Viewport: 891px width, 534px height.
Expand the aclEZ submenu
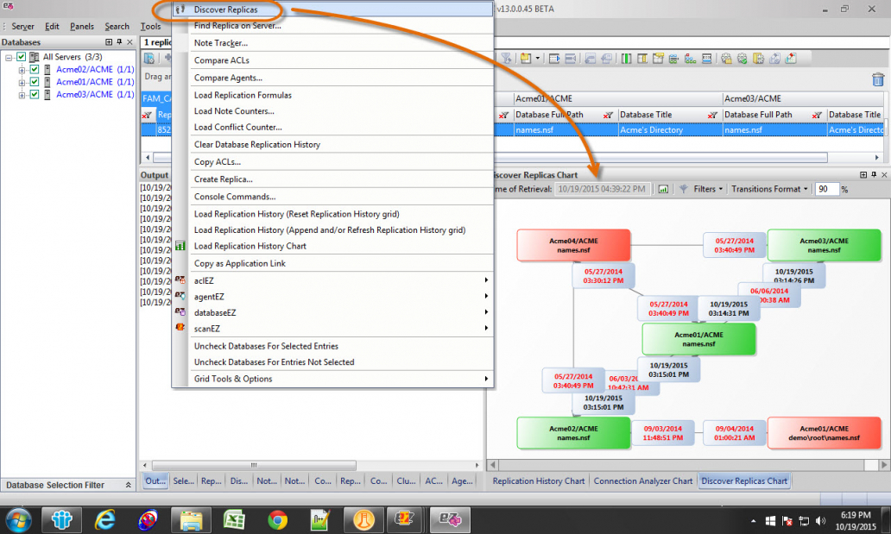click(x=332, y=280)
